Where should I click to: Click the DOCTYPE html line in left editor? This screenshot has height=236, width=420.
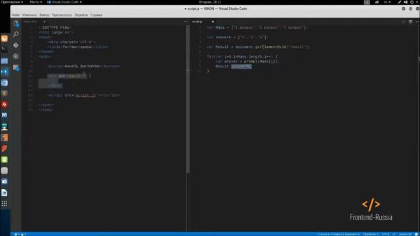pos(55,28)
